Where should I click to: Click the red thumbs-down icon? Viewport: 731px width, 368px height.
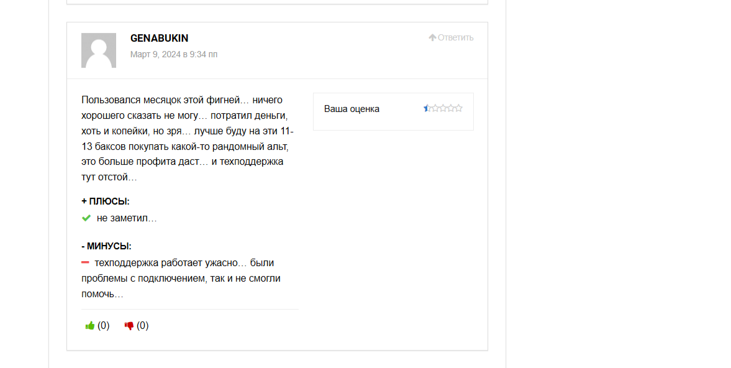click(129, 326)
